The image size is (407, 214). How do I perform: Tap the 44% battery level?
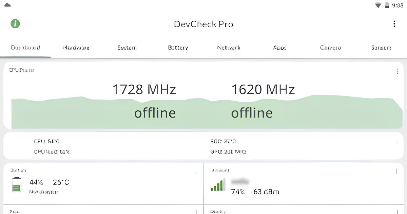click(x=36, y=182)
